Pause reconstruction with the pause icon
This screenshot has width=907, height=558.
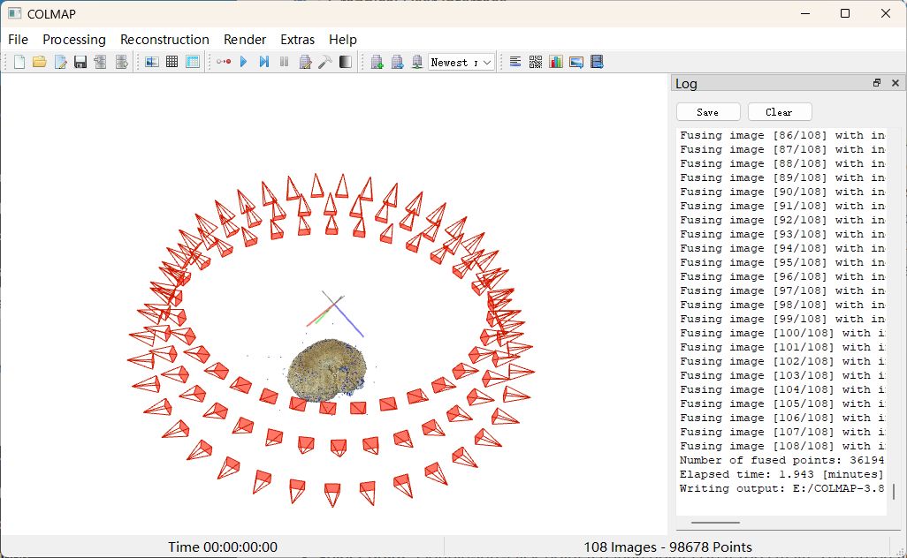point(284,62)
